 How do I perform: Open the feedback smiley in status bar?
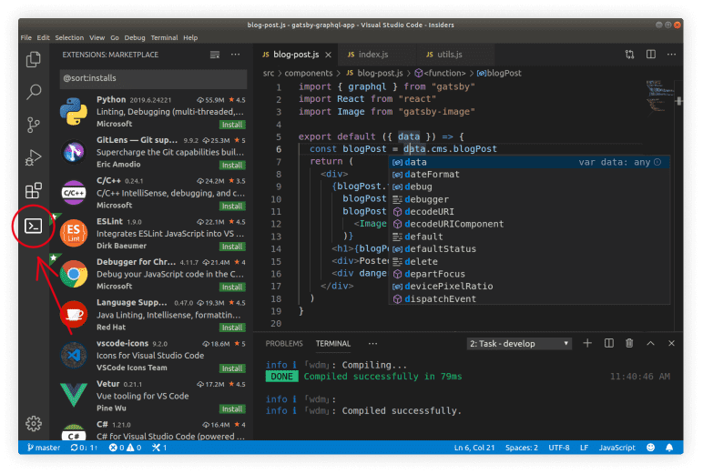(x=650, y=448)
